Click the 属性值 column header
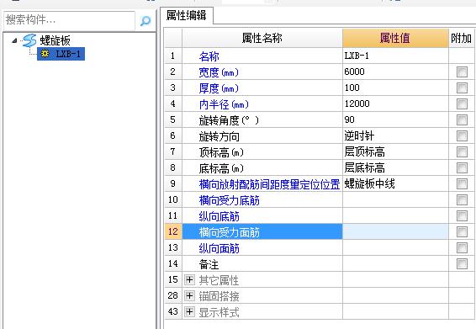The image size is (476, 329). tap(395, 38)
